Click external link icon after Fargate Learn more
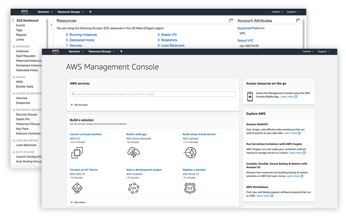Viewport: 346px width, 218px height. click(x=304, y=153)
